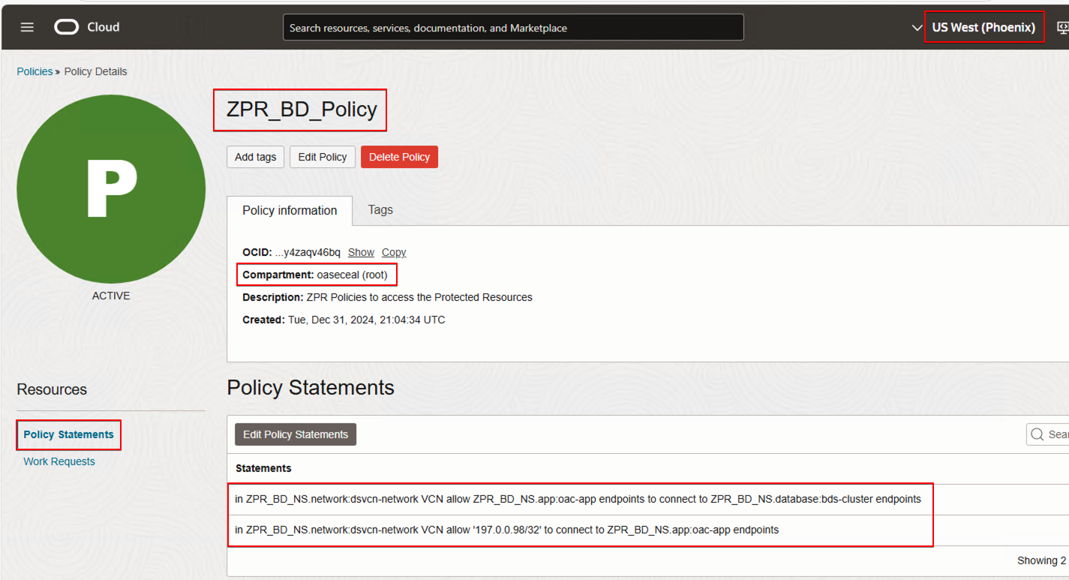Click the Policy Details breadcrumb text

click(x=95, y=71)
